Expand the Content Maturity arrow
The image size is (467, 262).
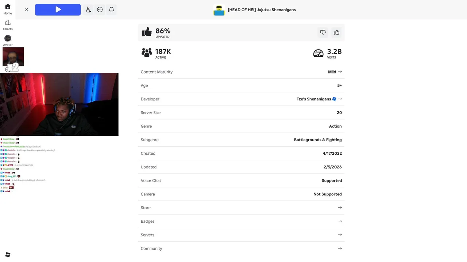340,72
